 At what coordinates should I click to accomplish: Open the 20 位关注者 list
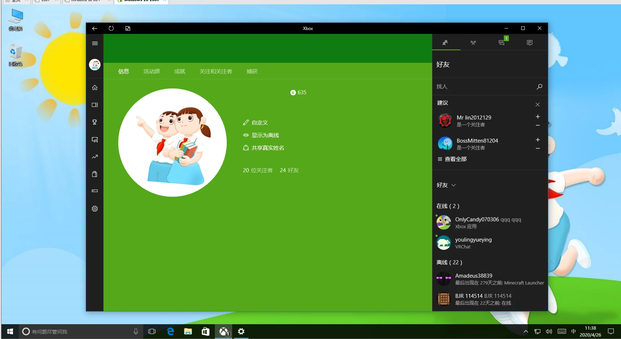click(258, 170)
